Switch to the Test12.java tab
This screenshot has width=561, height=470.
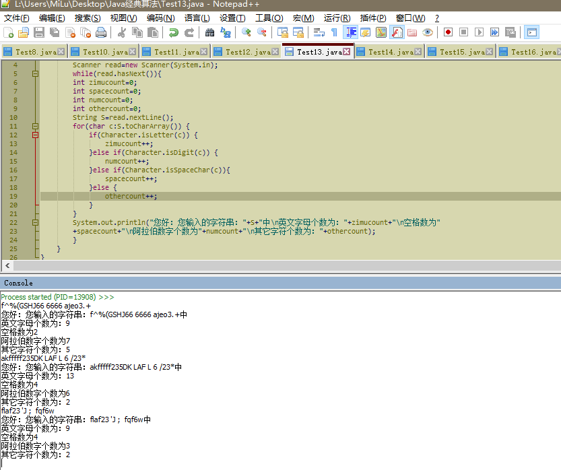pyautogui.click(x=248, y=52)
